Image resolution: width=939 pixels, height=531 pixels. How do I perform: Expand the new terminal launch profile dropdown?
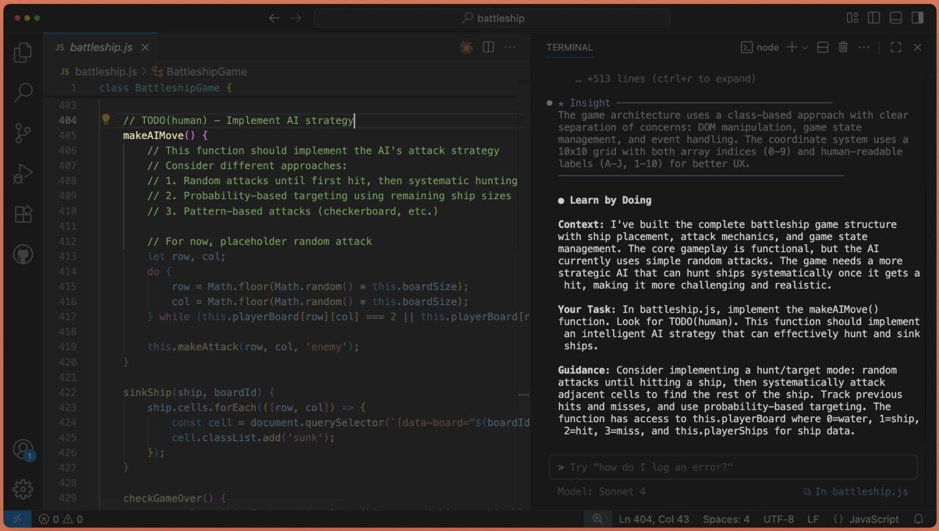click(x=805, y=47)
